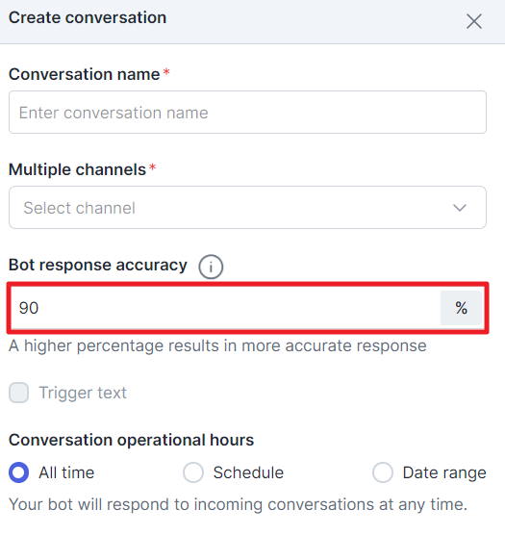
Task: Click the percent symbol beside the accuracy value
Action: coord(461,308)
